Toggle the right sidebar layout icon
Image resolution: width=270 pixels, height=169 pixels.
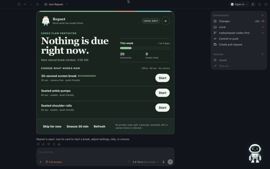coord(266,4)
